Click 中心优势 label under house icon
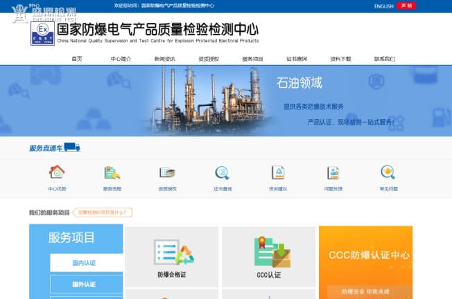The width and height of the screenshot is (452, 299). pos(57,189)
